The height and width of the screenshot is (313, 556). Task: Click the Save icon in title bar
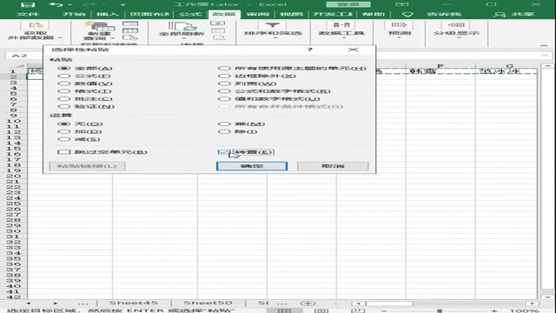coord(27,4)
